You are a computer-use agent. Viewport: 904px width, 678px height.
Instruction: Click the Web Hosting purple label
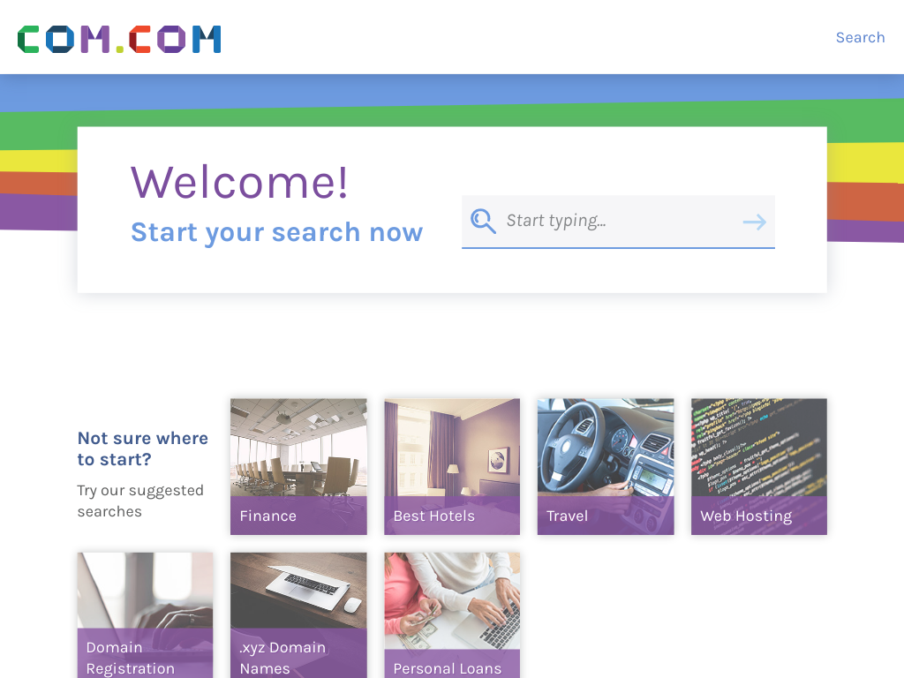(758, 516)
